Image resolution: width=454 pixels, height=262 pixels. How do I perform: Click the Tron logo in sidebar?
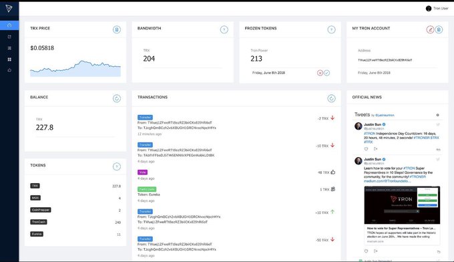(x=9, y=9)
